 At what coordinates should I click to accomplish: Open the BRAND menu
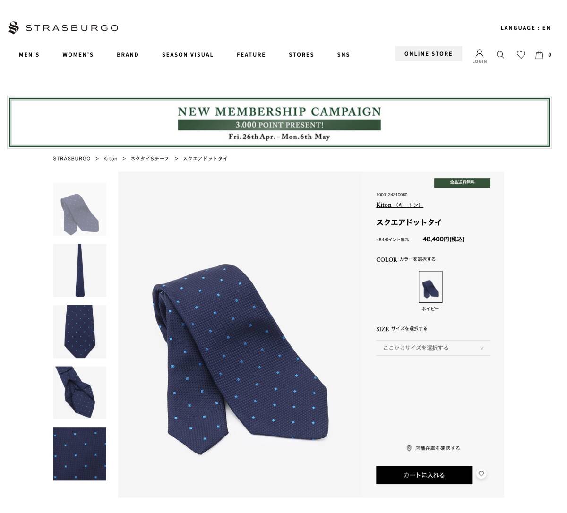tap(128, 55)
